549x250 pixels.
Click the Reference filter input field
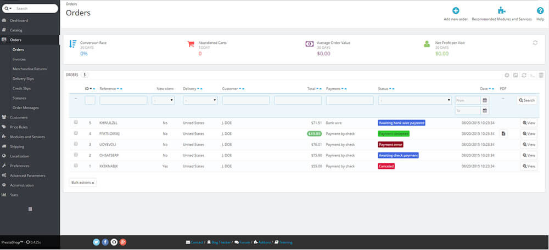(123, 100)
